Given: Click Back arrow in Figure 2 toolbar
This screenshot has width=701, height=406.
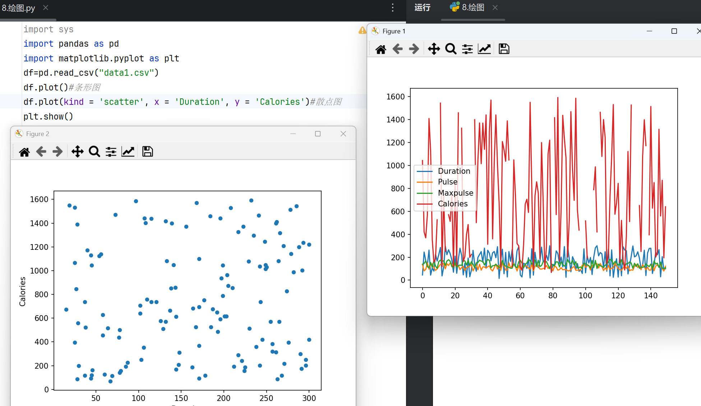Looking at the screenshot, I should (41, 152).
